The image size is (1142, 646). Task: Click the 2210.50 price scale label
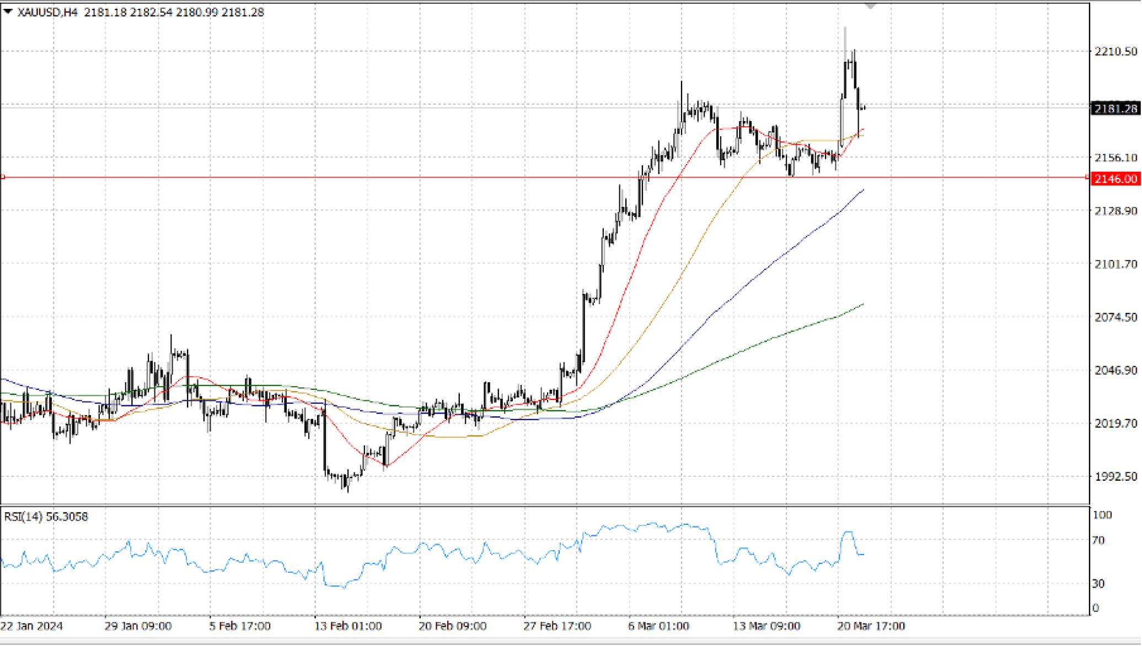(1115, 51)
